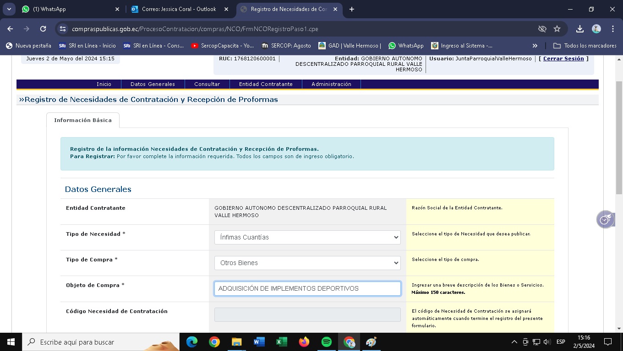Expand the Tipo de Necesidad dropdown

point(307,237)
